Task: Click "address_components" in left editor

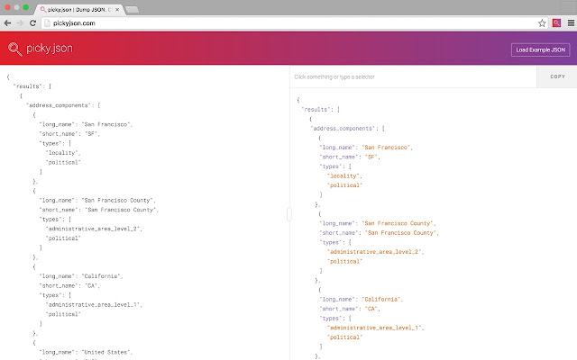Action: (x=59, y=105)
